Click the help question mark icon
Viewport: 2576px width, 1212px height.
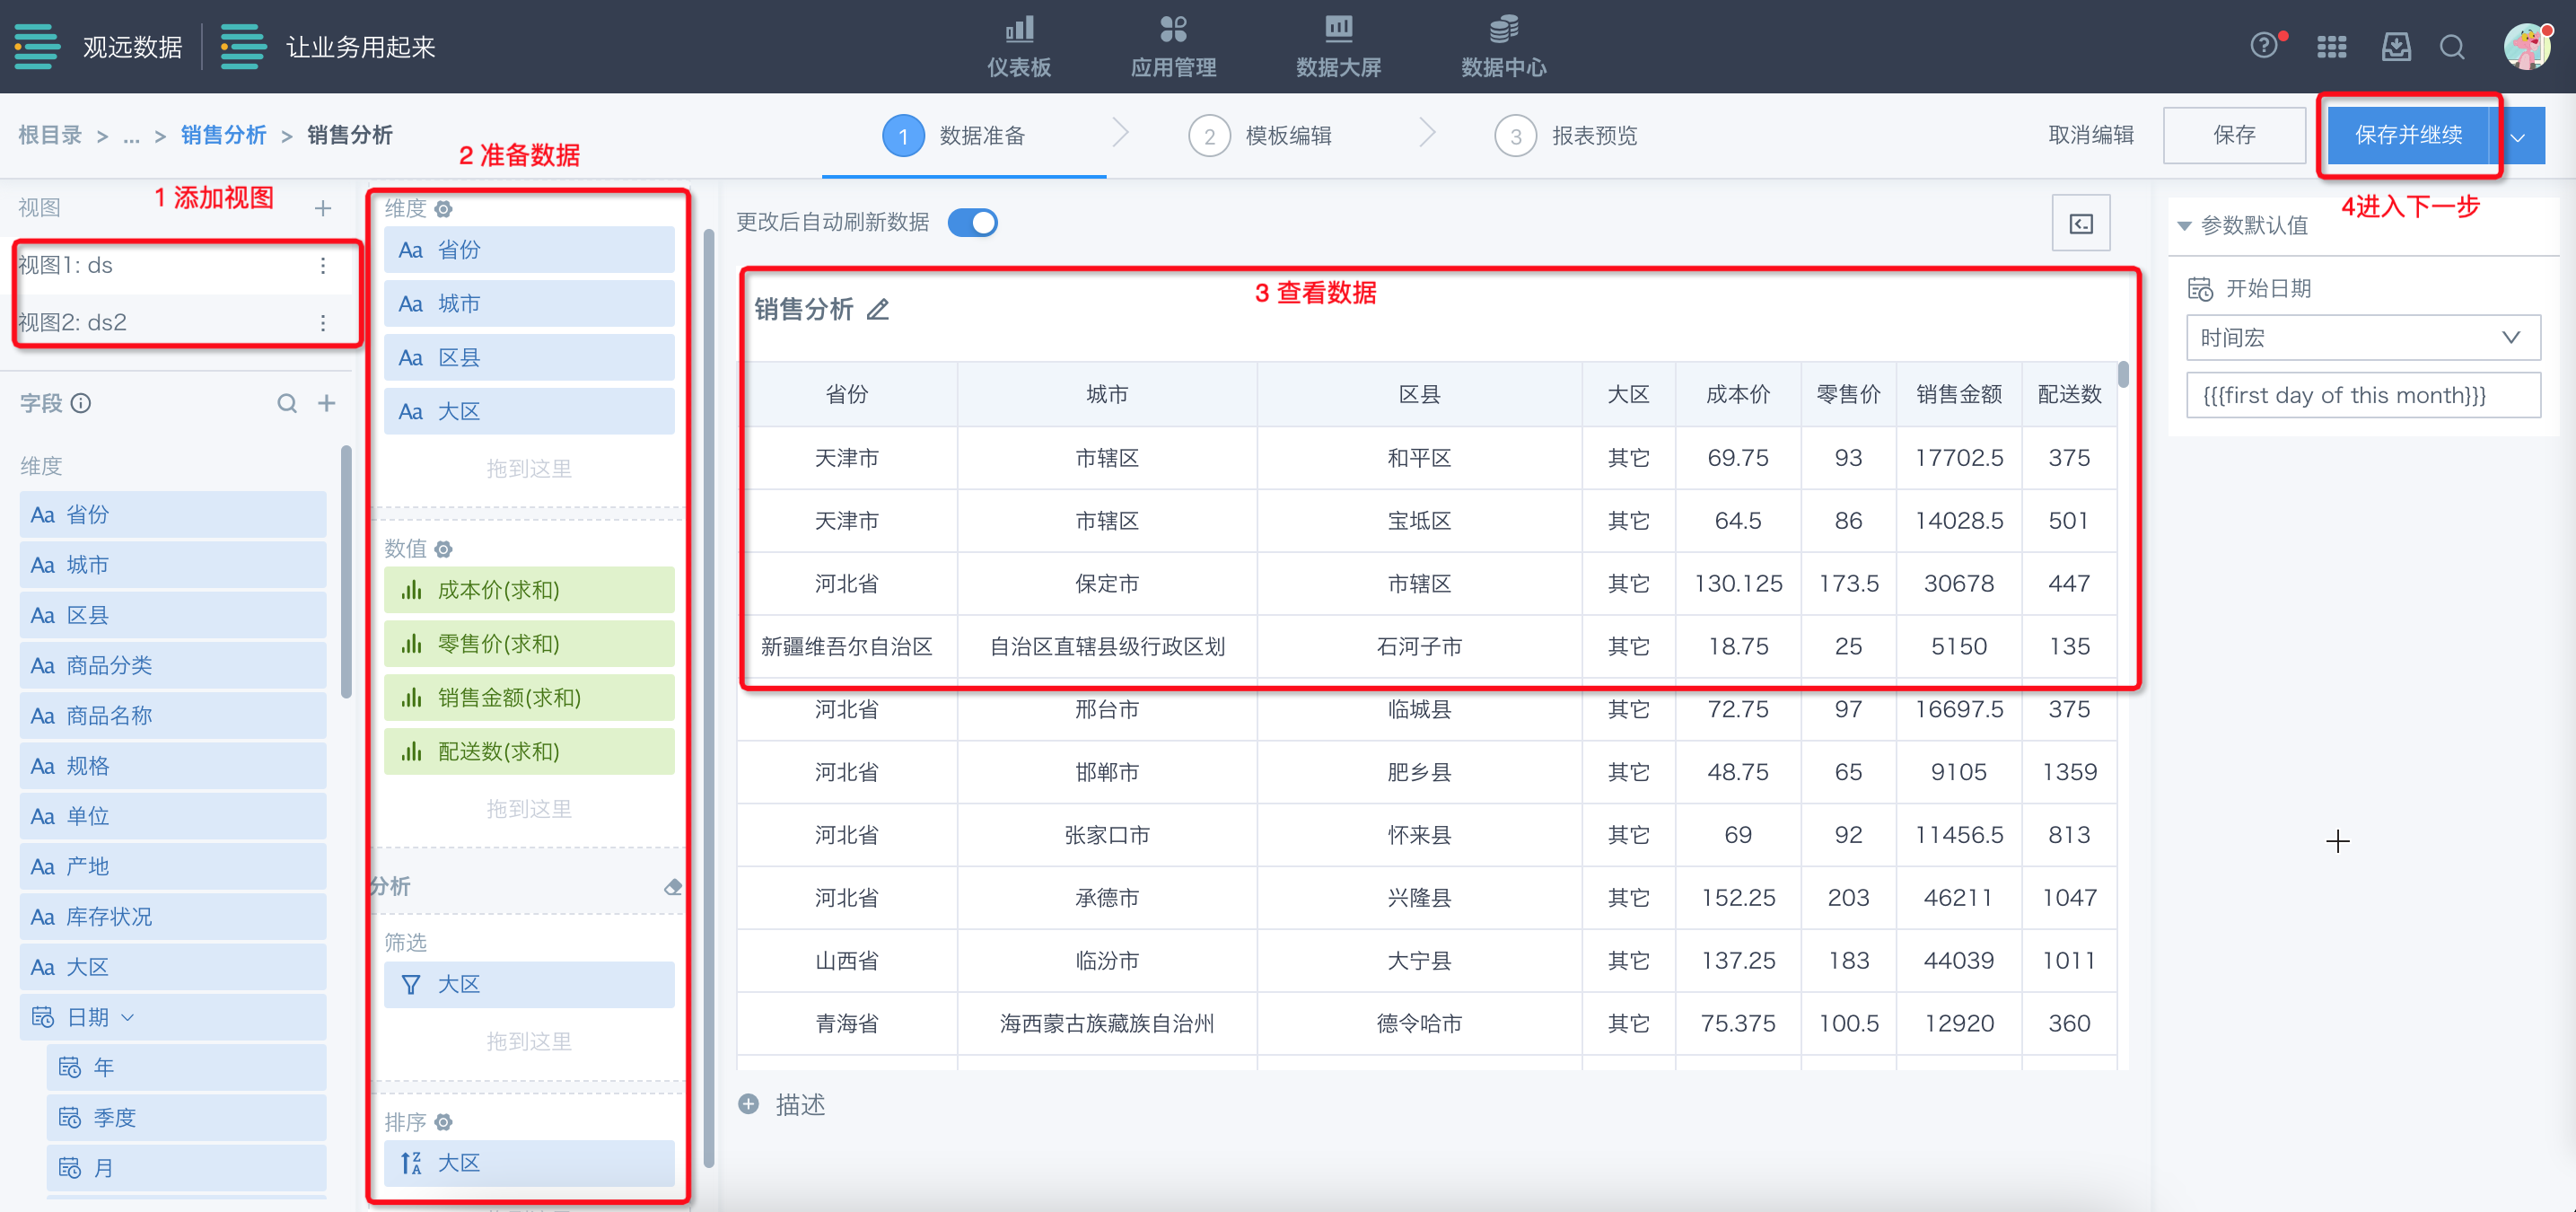point(2263,46)
